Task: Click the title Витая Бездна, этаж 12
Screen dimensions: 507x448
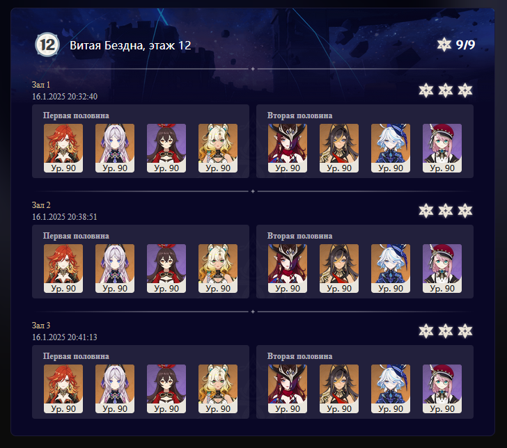Action: (x=130, y=45)
